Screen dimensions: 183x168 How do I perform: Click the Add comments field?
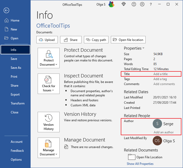(x=164, y=84)
